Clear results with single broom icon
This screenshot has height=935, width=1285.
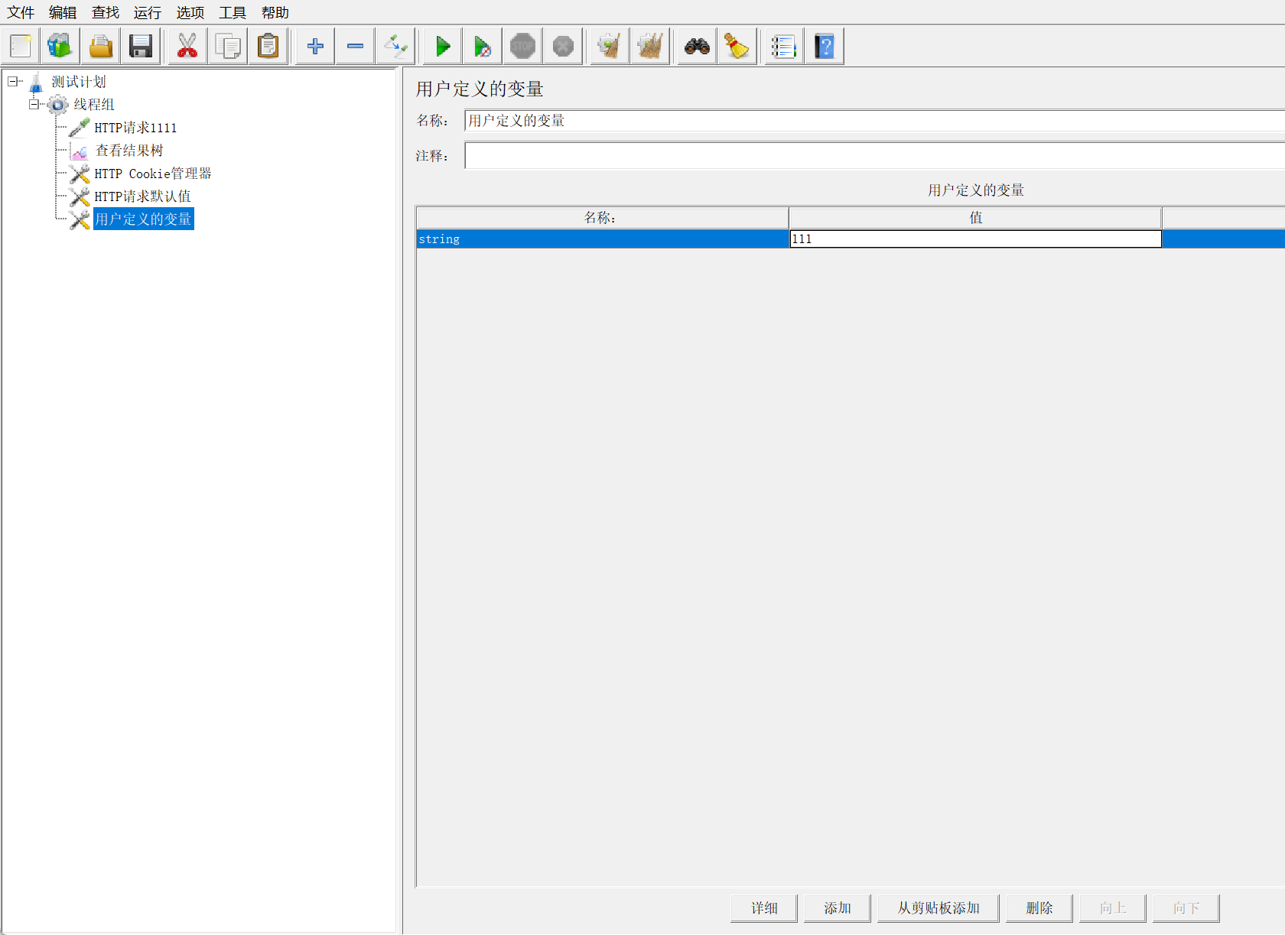[x=610, y=46]
